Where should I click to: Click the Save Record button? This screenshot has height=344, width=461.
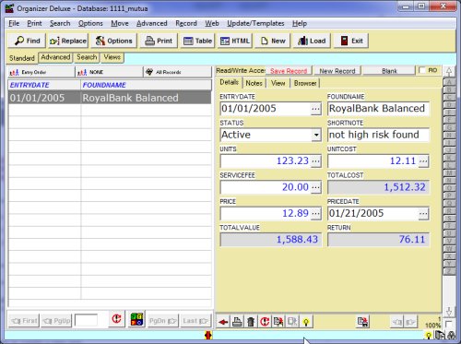point(289,71)
